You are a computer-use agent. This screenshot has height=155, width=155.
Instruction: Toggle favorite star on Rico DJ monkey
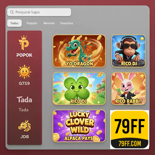tap(142, 38)
